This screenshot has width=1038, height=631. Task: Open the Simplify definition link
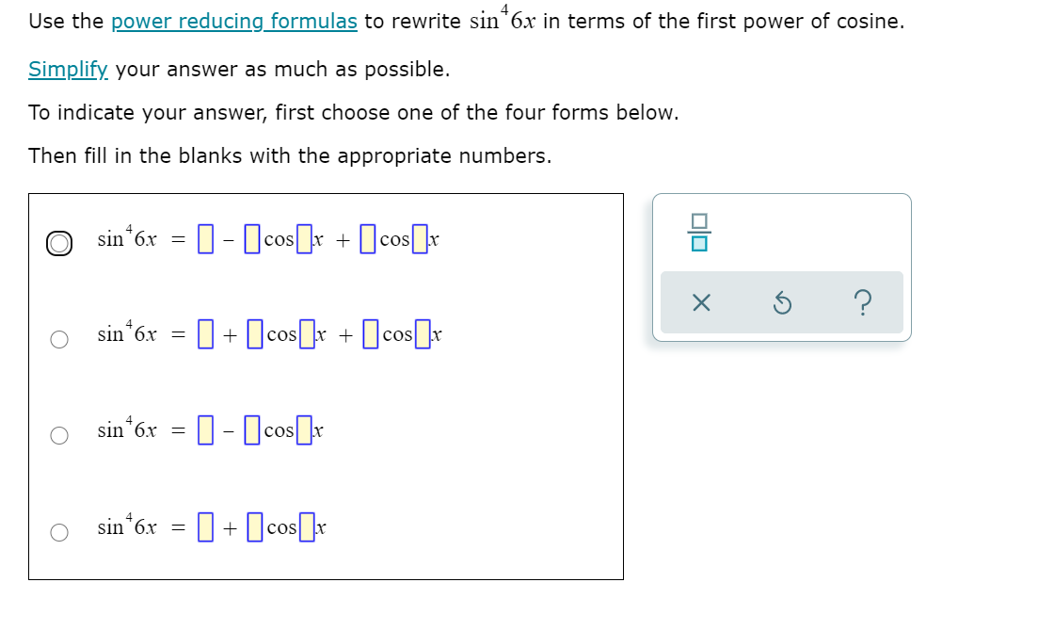click(x=67, y=69)
